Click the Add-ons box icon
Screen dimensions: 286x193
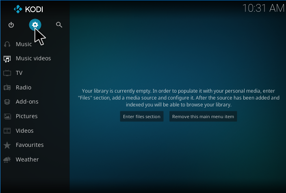click(x=7, y=102)
